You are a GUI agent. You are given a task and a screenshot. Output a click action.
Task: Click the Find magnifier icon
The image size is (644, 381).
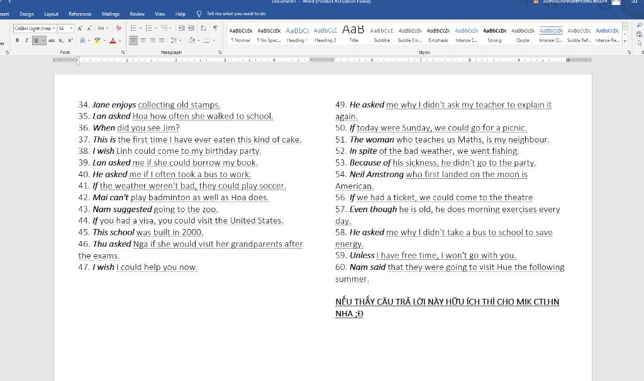[640, 26]
